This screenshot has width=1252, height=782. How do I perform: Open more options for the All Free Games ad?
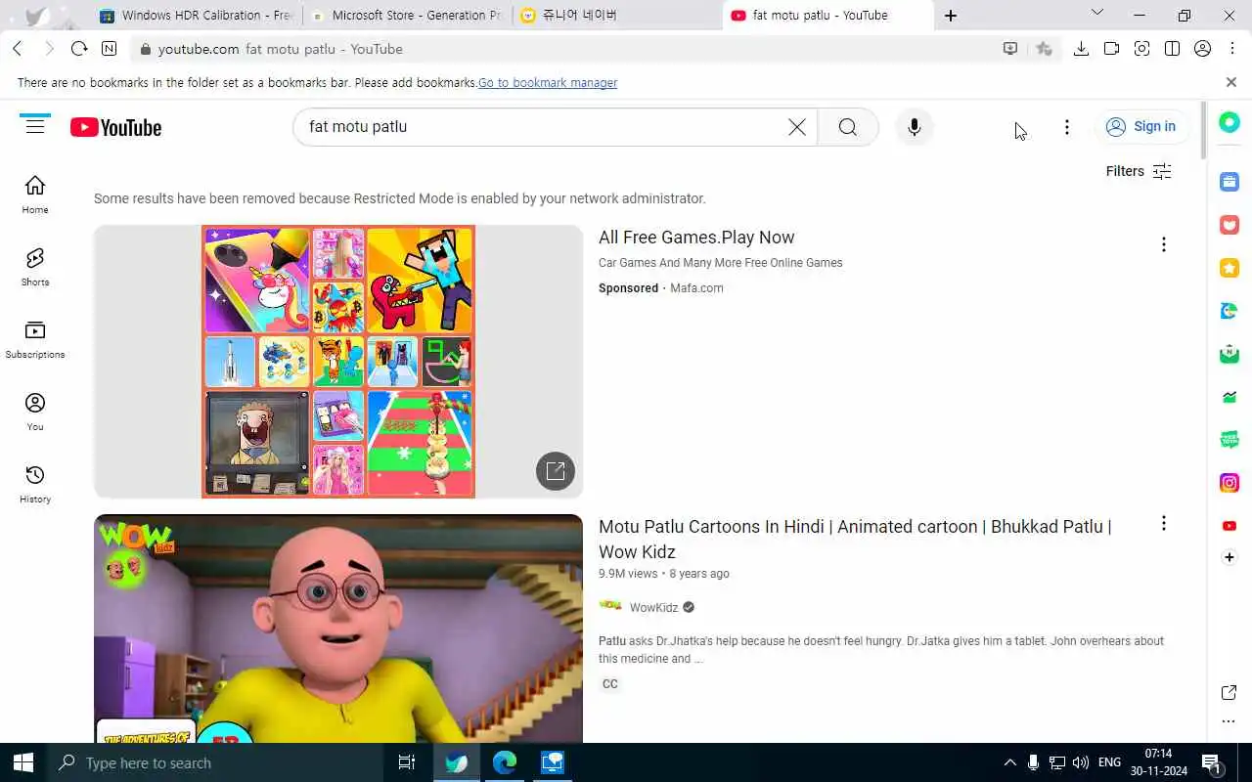(x=1164, y=244)
